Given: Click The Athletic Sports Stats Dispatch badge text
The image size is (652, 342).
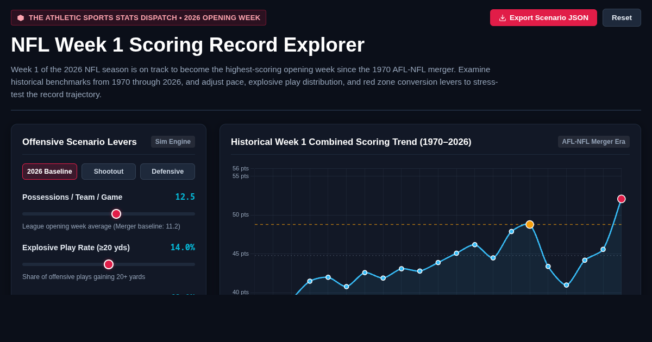Looking at the screenshot, I should [x=145, y=18].
